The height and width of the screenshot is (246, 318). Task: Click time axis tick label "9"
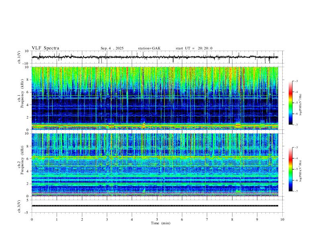(x=257, y=219)
